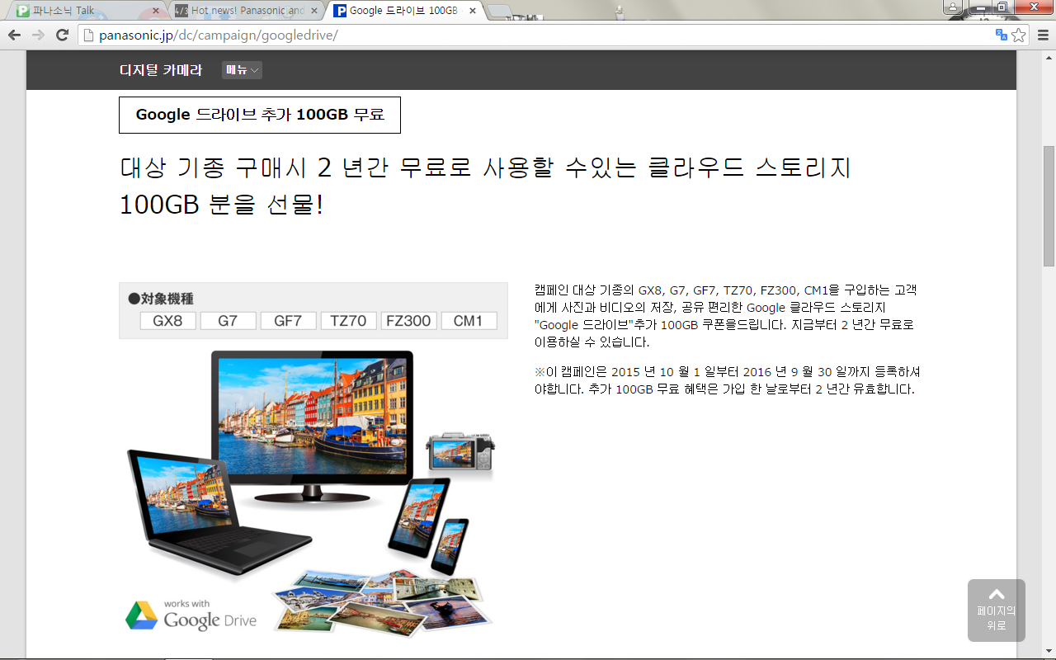Click the browser back arrow
This screenshot has width=1056, height=660.
tap(14, 35)
